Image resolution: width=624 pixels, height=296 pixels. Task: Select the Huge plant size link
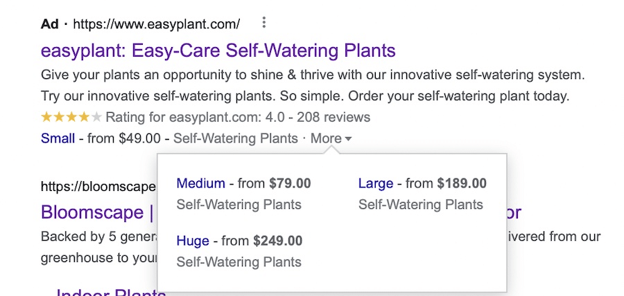pos(193,241)
